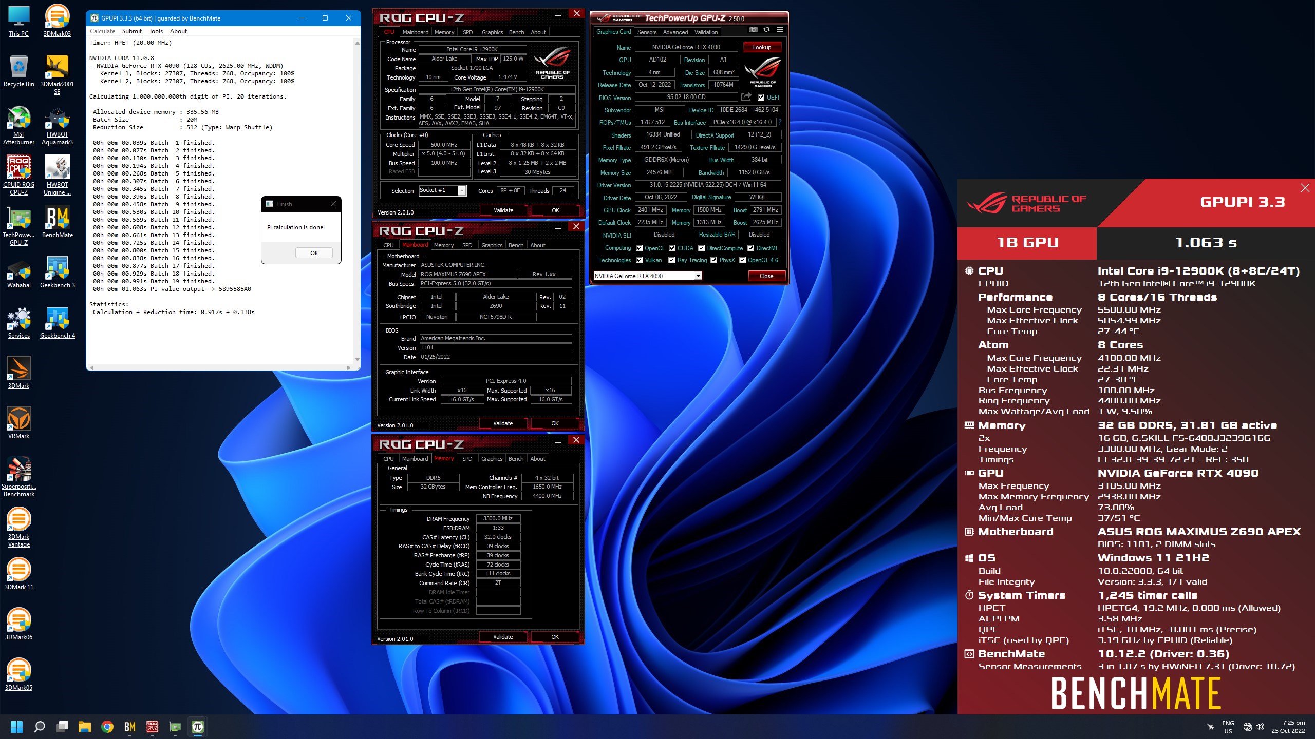Launch VRMark desktop shortcut

click(x=18, y=423)
